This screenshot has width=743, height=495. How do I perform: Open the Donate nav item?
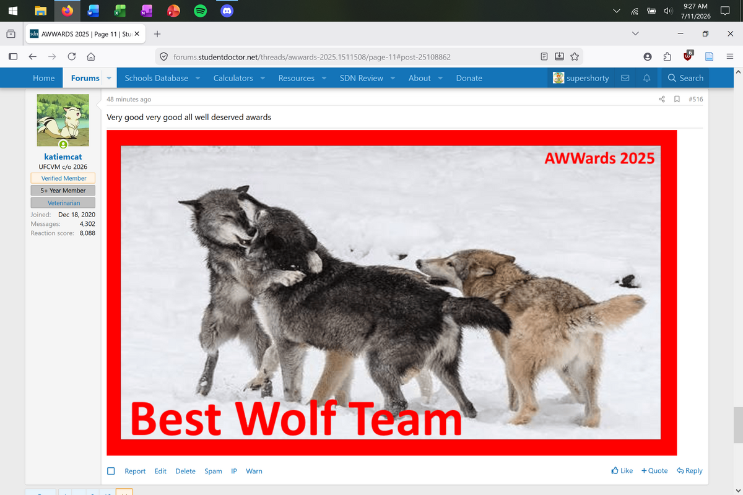[x=469, y=78]
